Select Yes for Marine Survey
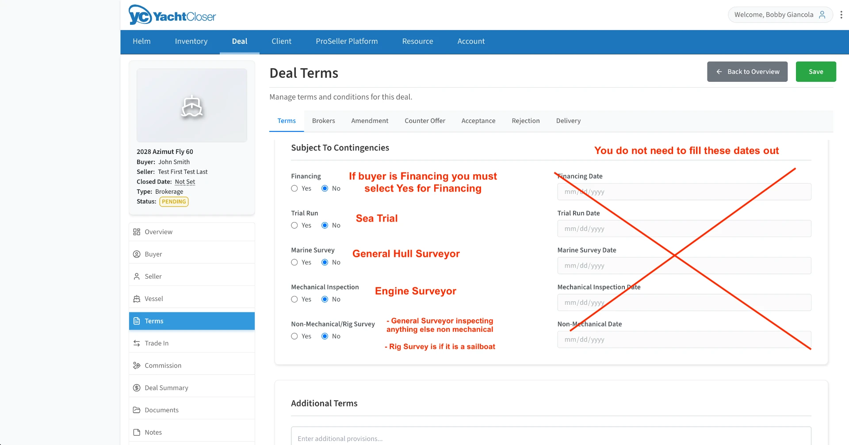Image resolution: width=849 pixels, height=445 pixels. click(294, 262)
